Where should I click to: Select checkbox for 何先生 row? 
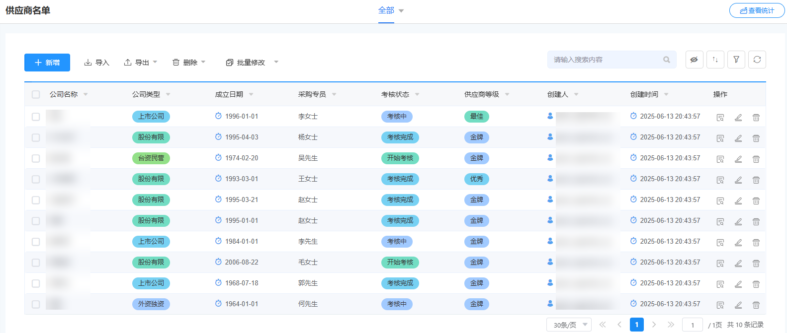pyautogui.click(x=36, y=304)
